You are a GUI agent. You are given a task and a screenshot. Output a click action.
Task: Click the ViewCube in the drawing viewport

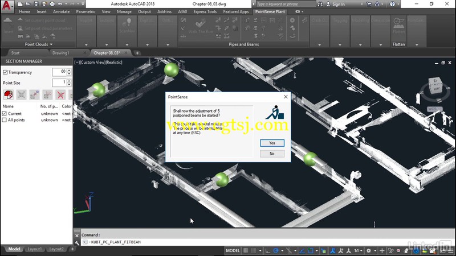[435, 85]
